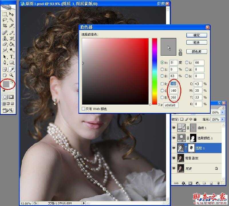Create new adjustment layer from Layers panel
Viewport: 229px width, 206px height.
198,183
